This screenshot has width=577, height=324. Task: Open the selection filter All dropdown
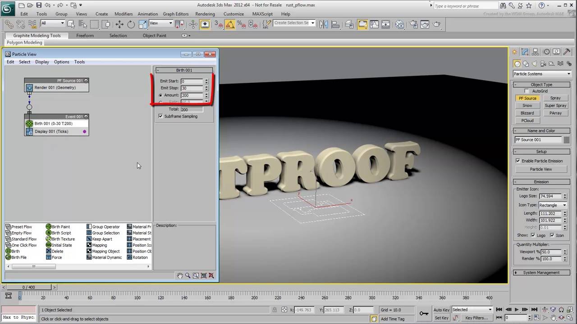53,23
